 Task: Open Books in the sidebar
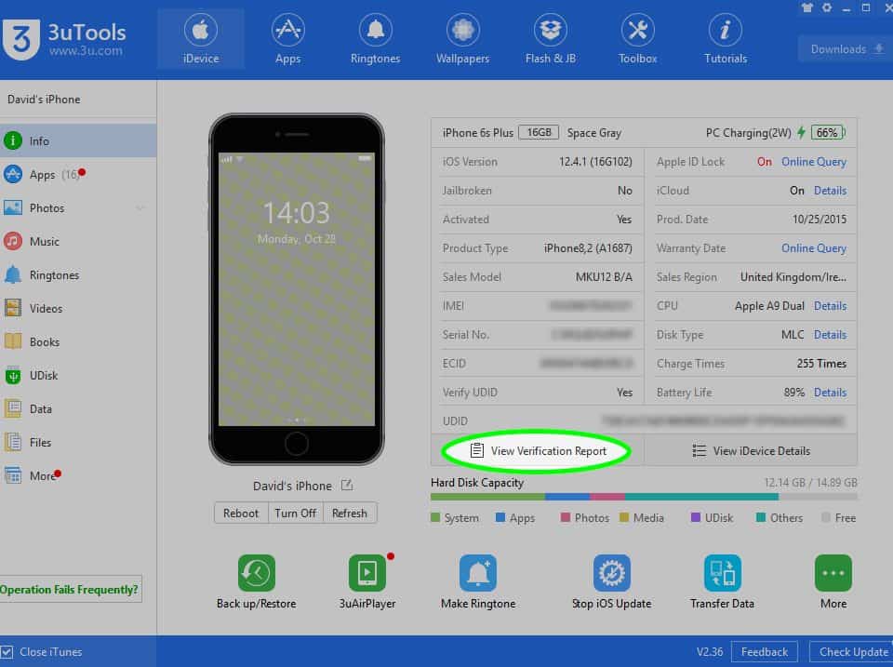click(78, 341)
